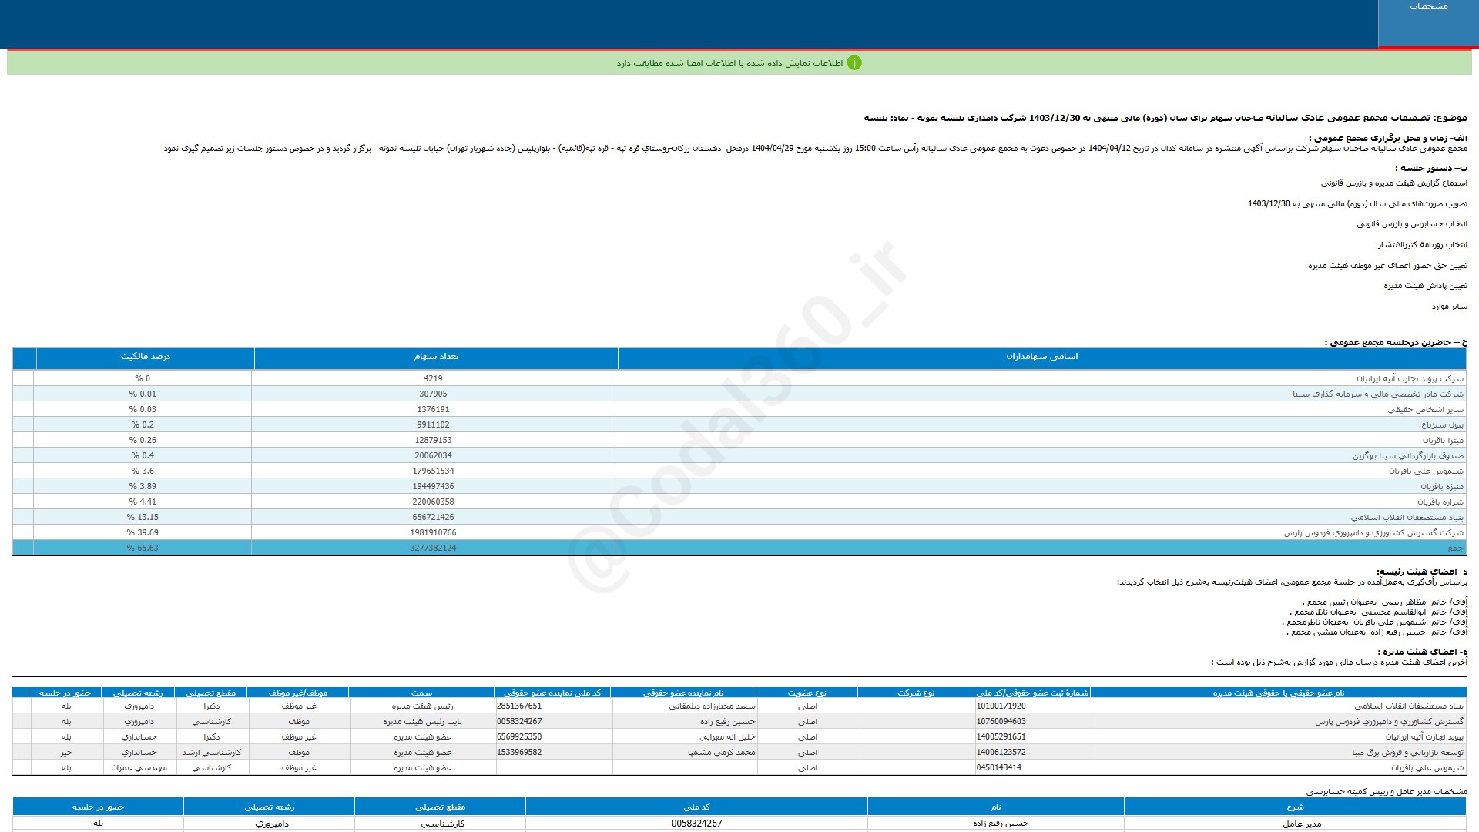Viewport: 1479px width, 832px height.
Task: Open the مشخصات tab
Action: (1428, 23)
